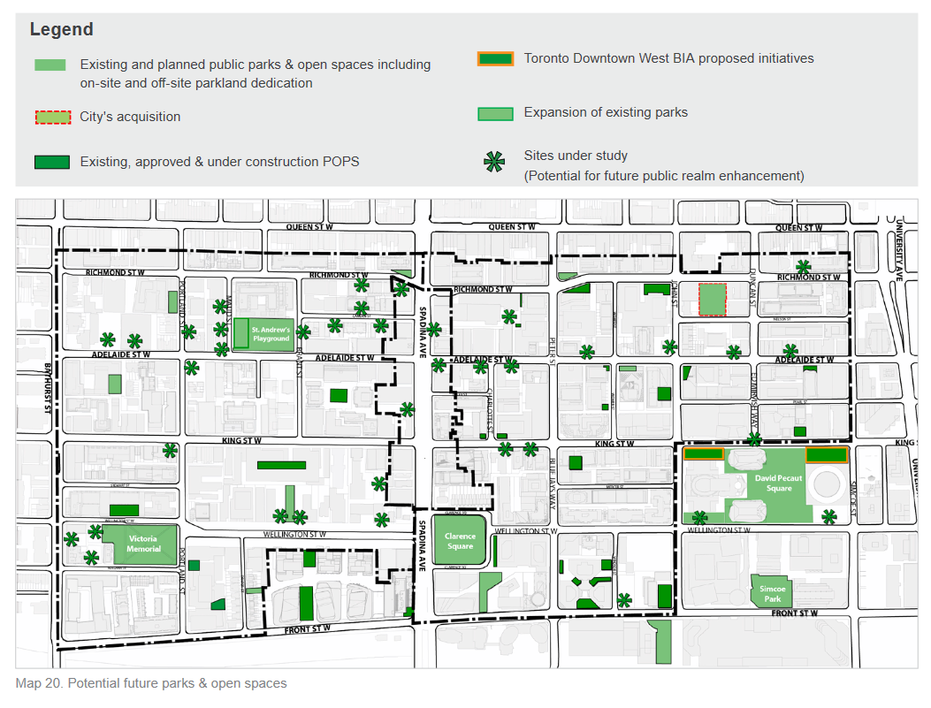Screen dimensions: 931x708
Task: Click the Expansion of existing parks legend swatch
Action: coord(494,113)
